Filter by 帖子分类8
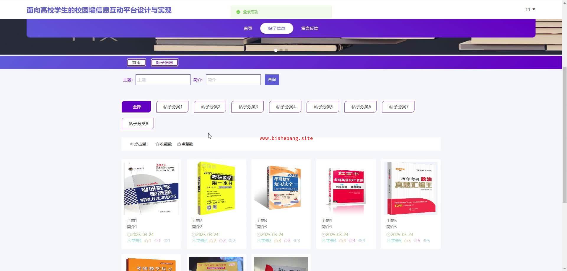Screen dimensions: 567x271 (138, 124)
